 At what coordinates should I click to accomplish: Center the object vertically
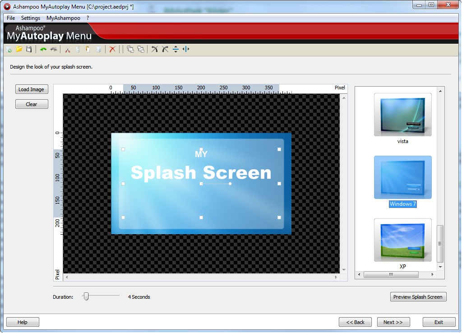pos(176,49)
